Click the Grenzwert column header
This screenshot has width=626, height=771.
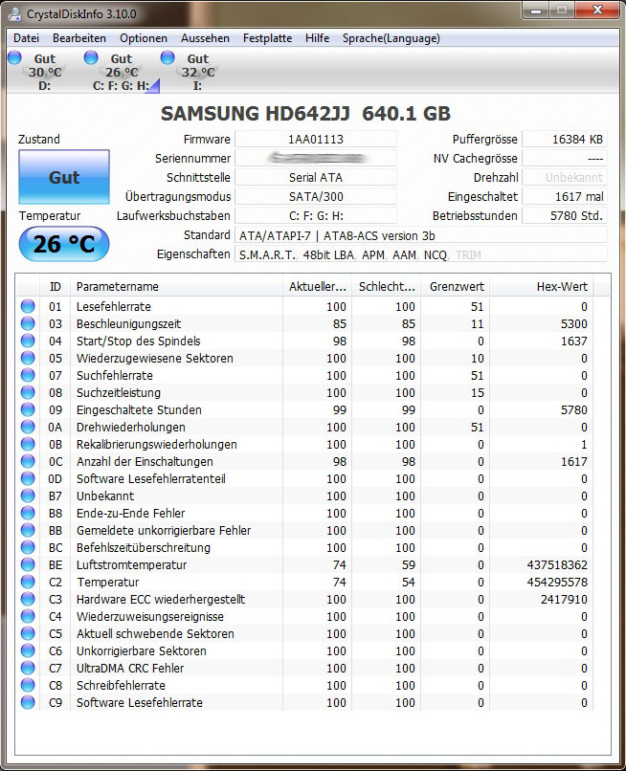pos(456,287)
